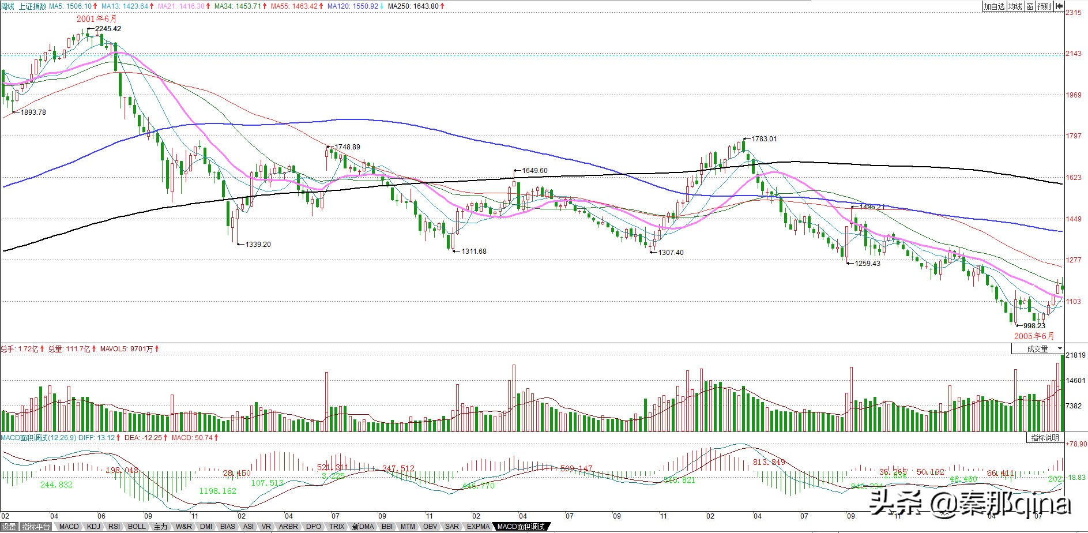Click the 1307.40 low price label
The height and width of the screenshot is (533, 1088).
click(x=671, y=253)
